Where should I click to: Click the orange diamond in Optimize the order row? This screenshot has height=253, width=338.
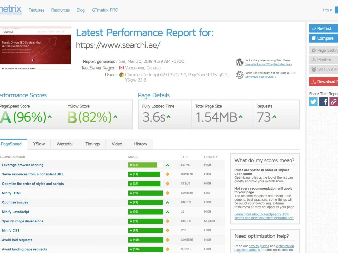(x=168, y=184)
